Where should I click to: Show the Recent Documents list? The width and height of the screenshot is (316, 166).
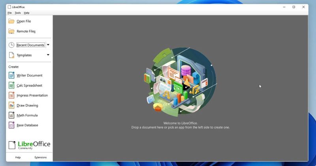coord(30,45)
